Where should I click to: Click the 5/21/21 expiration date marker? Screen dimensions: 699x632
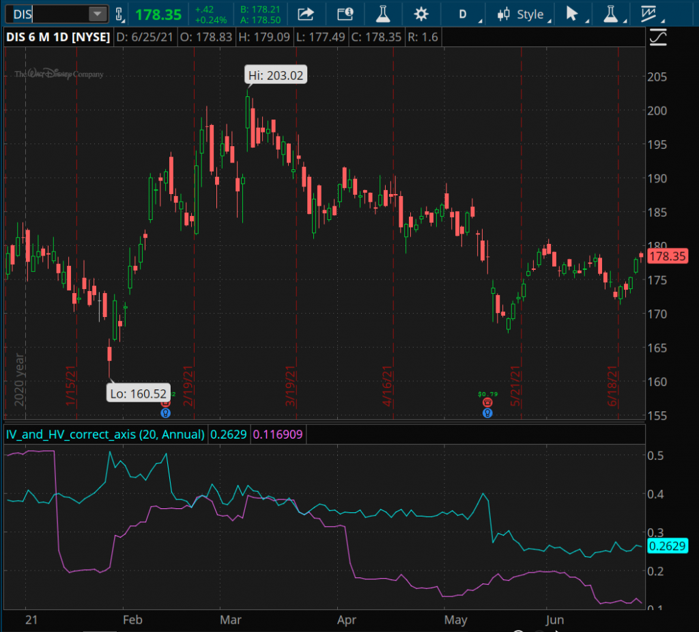(515, 386)
